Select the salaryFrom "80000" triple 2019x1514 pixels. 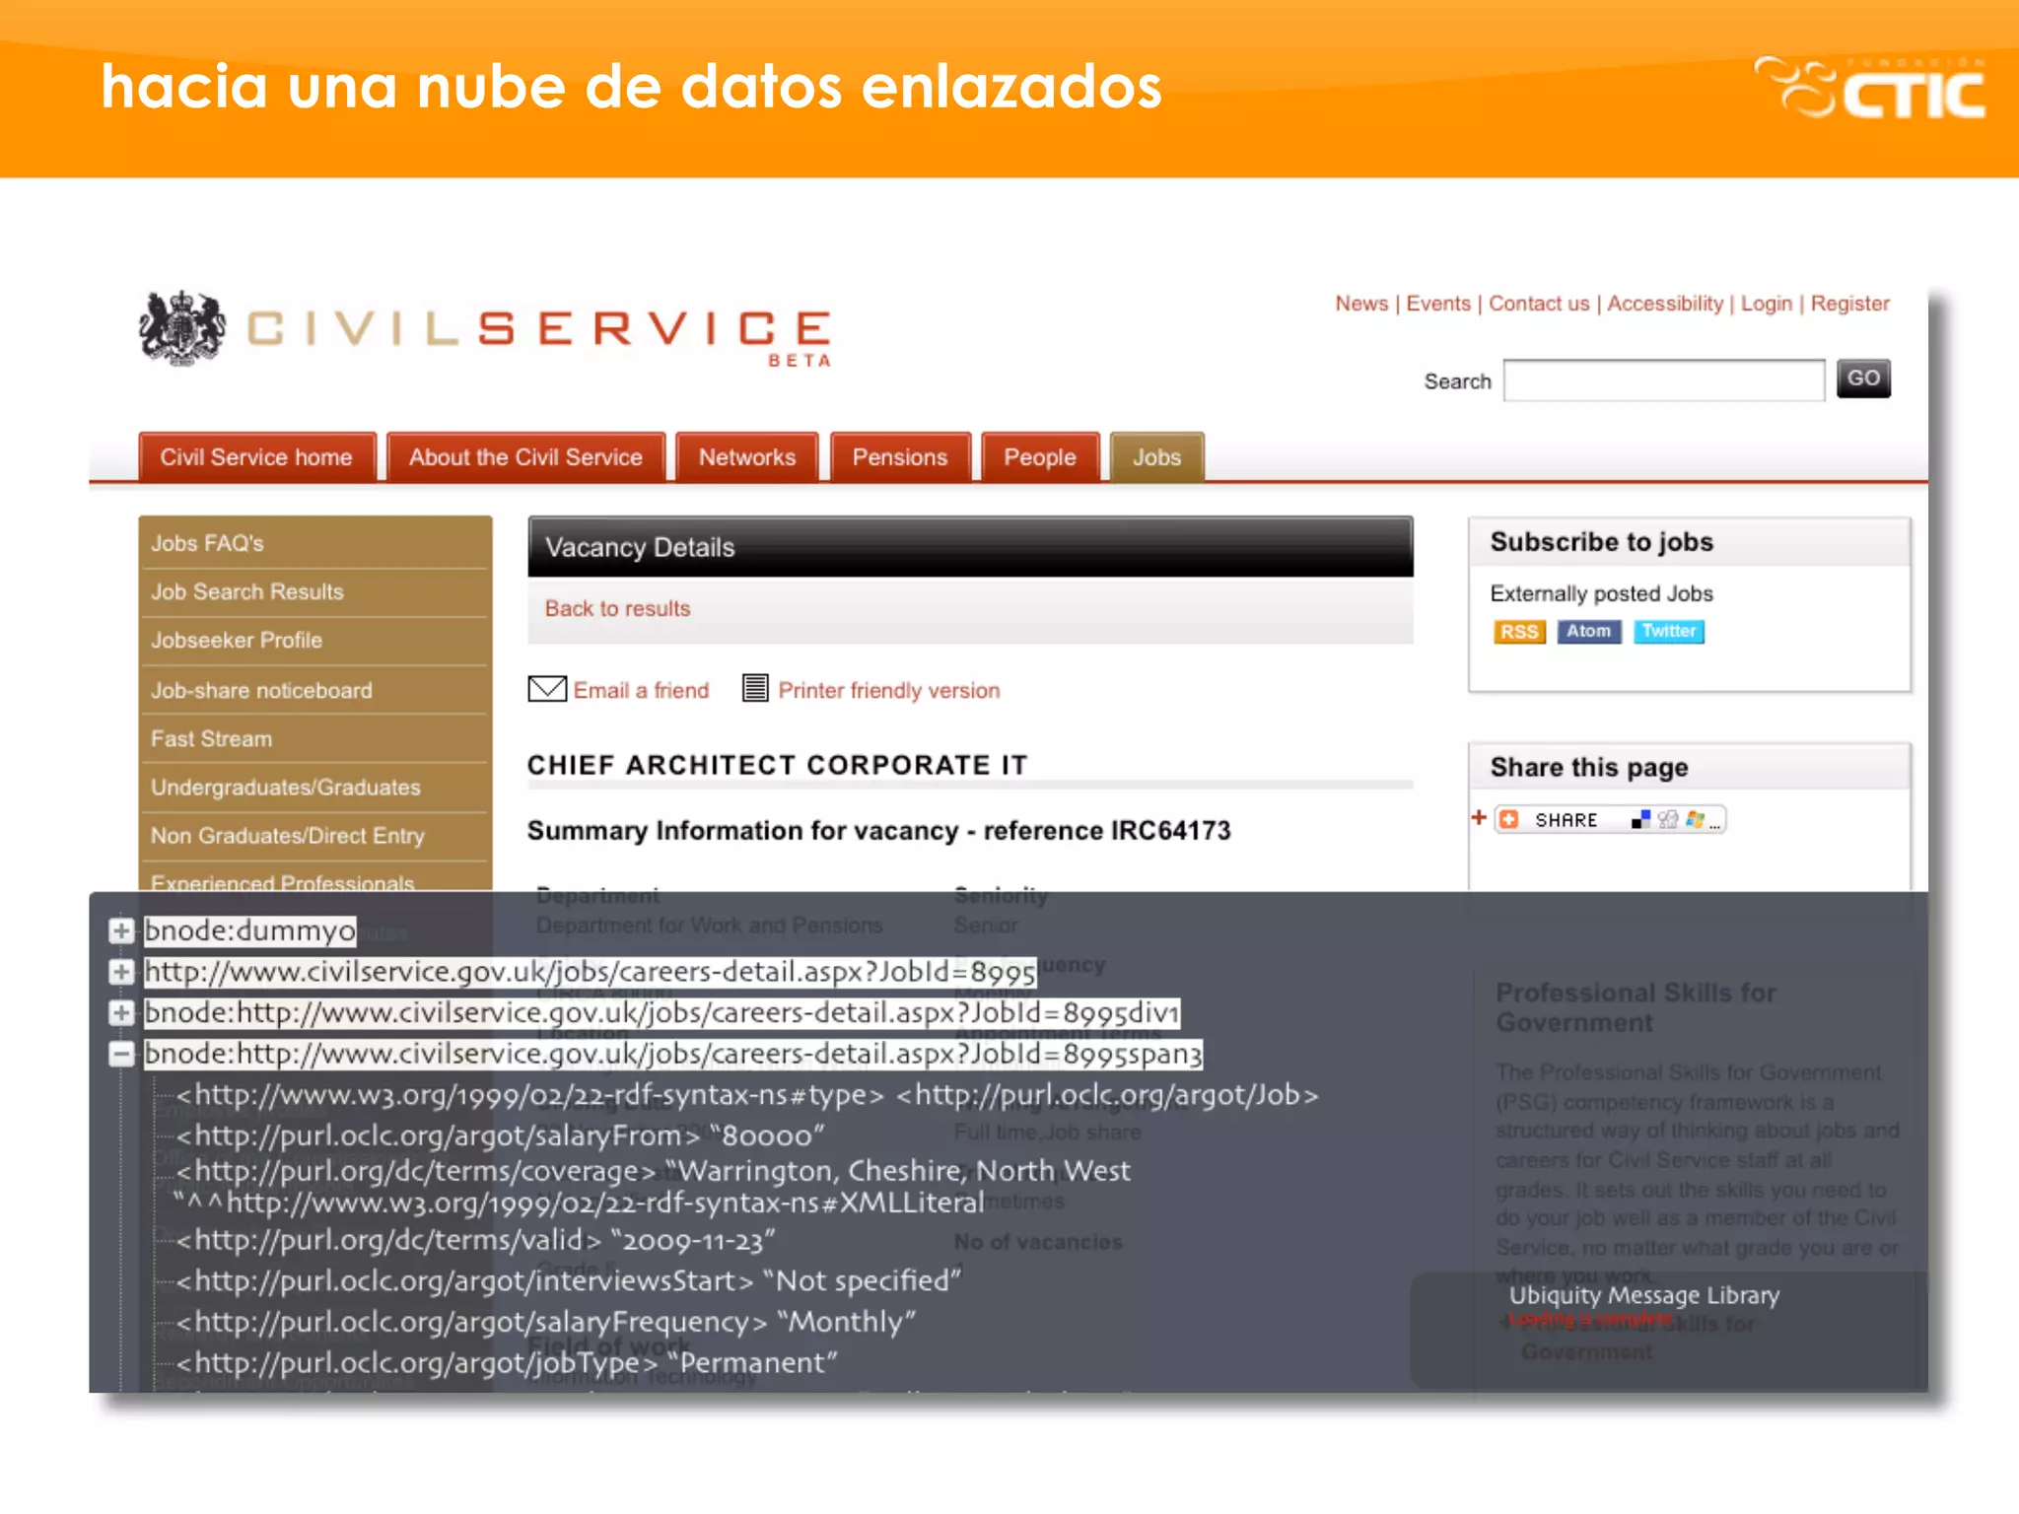click(500, 1135)
